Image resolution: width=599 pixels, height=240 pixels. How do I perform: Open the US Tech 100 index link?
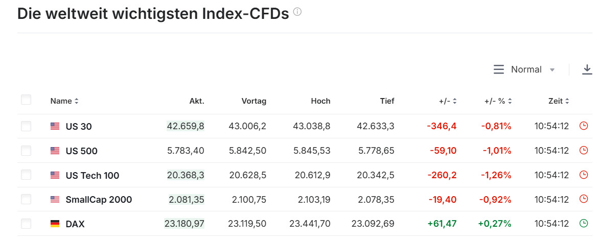(x=93, y=175)
